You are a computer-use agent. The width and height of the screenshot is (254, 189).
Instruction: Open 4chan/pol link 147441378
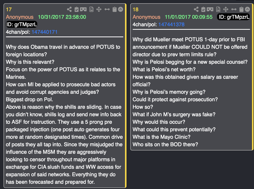coord(171,24)
